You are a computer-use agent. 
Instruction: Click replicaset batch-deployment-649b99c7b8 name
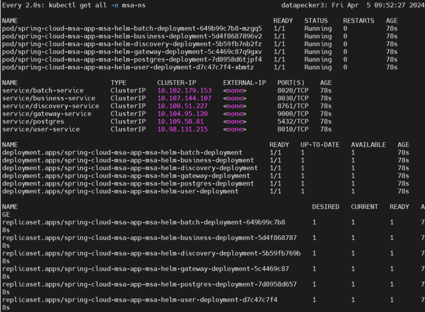(x=143, y=222)
